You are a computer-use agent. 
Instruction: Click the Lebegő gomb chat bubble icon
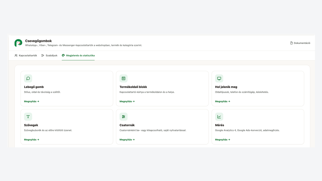[28, 78]
